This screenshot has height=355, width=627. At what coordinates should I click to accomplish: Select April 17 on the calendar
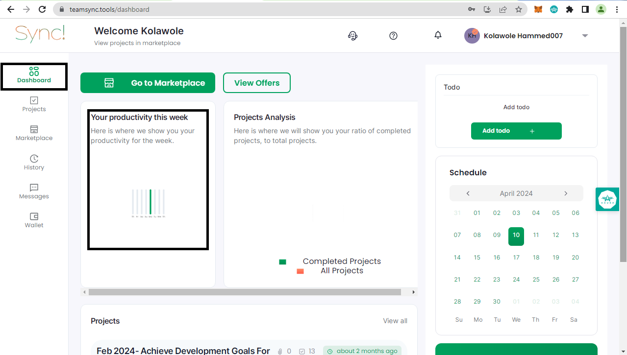[x=516, y=258]
